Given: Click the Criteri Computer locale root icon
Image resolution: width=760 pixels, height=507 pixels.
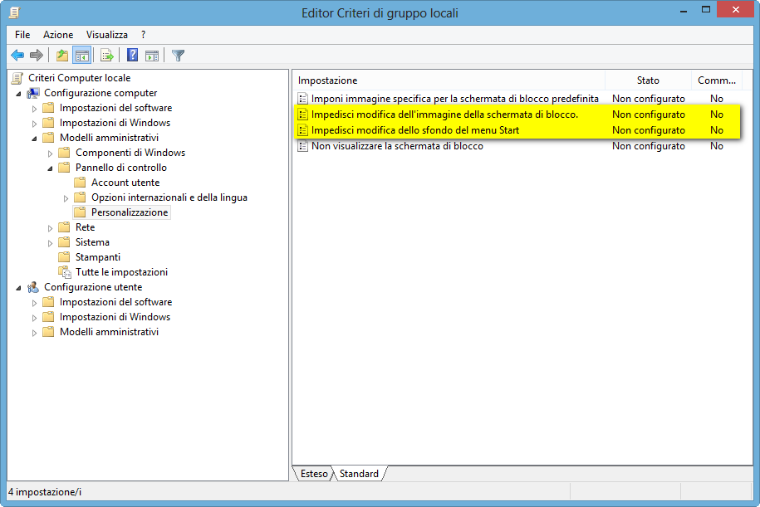Looking at the screenshot, I should pyautogui.click(x=17, y=78).
